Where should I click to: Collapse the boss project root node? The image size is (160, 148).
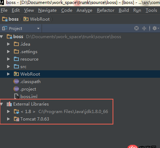(1, 37)
